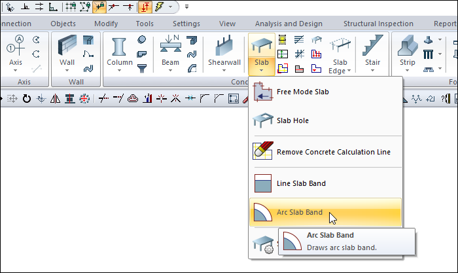Open the Strip foundation tool
This screenshot has width=458, height=273.
(x=408, y=51)
